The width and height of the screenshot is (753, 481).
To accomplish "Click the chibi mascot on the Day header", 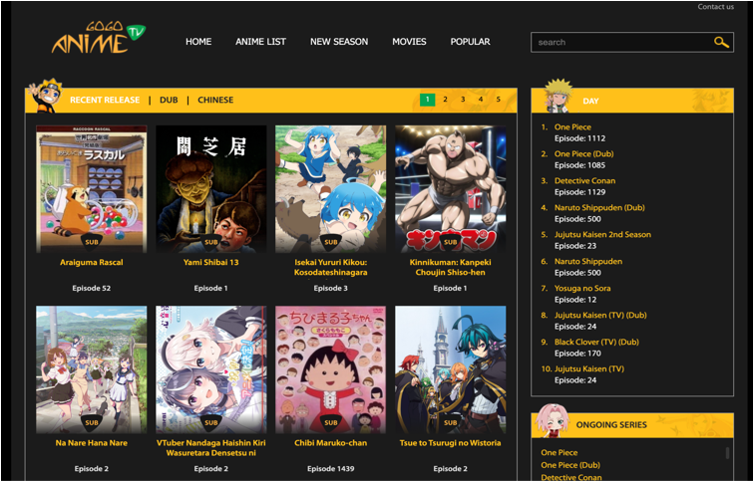I will (559, 95).
